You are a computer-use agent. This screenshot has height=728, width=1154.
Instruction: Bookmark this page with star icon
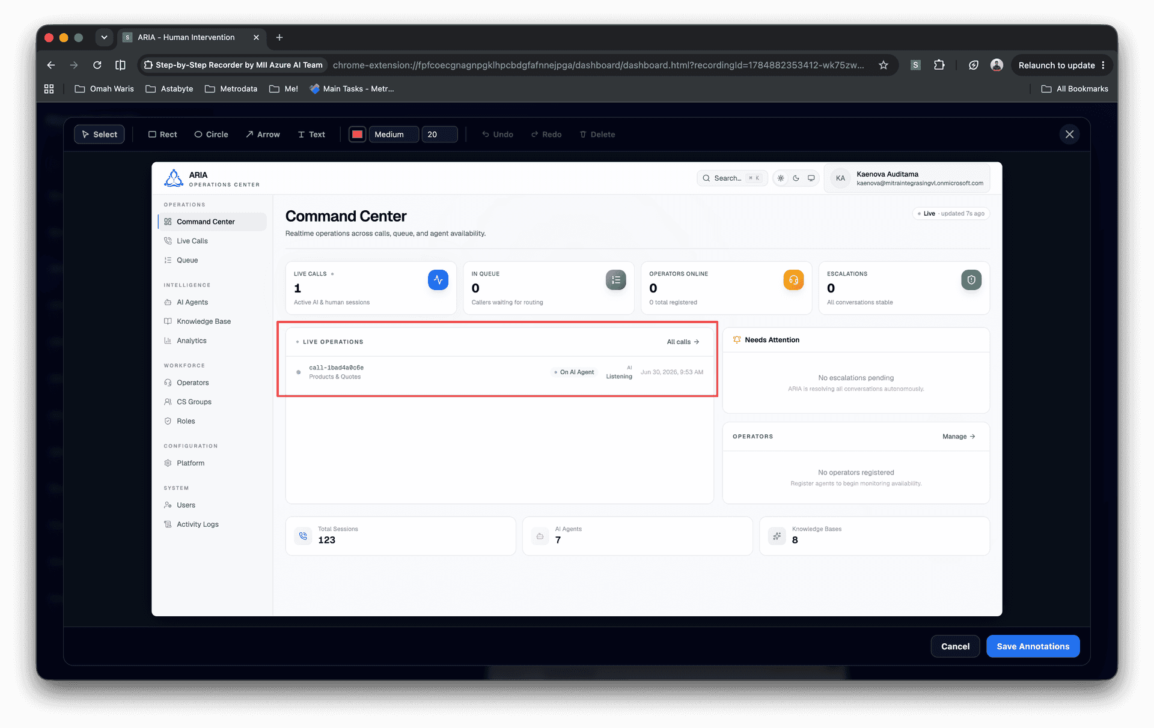pos(883,65)
